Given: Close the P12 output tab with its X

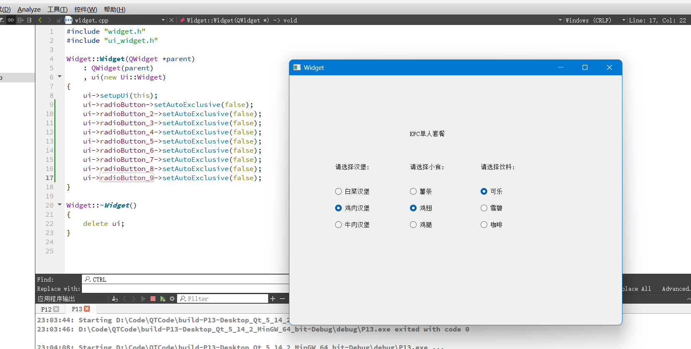Looking at the screenshot, I should (56, 309).
